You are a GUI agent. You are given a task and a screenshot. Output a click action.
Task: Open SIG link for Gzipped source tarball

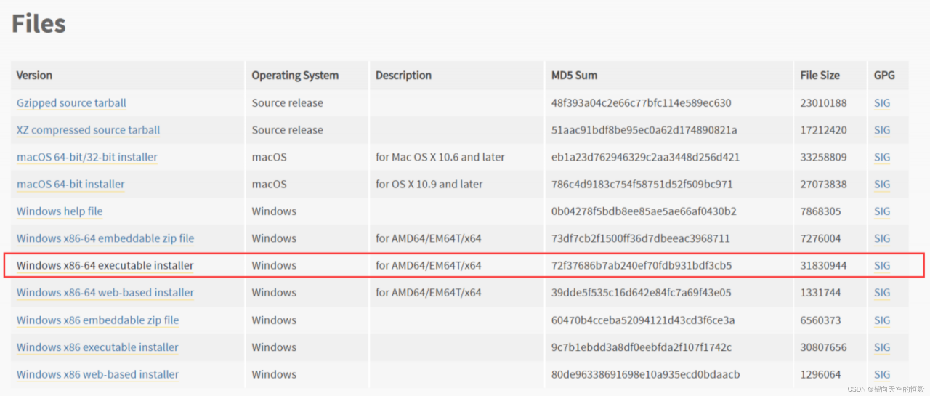tap(882, 103)
